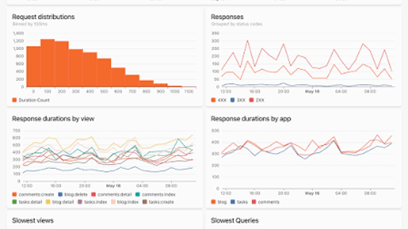Toggle the 2XX series in Responses legend
408x229 pixels.
[x=257, y=100]
